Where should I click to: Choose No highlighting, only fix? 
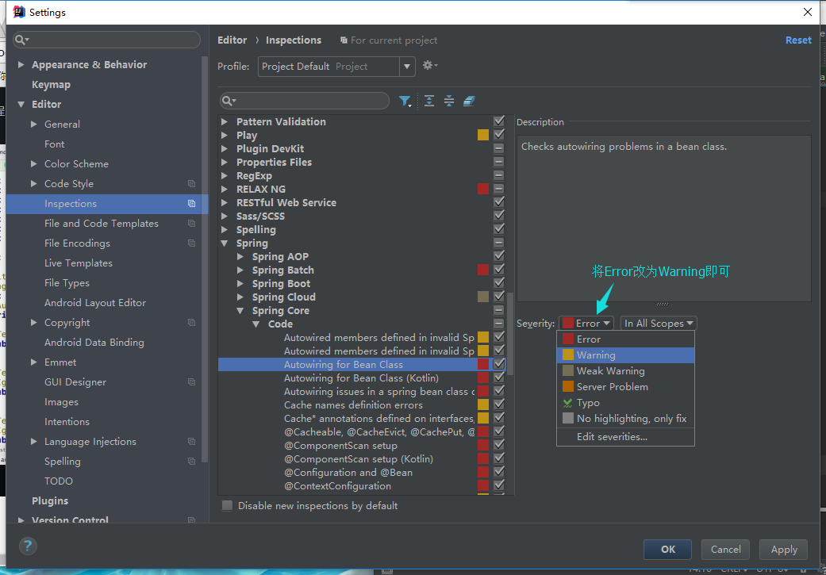click(x=626, y=419)
